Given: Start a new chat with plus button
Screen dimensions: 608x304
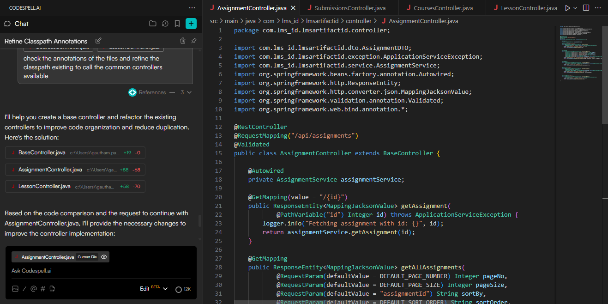Looking at the screenshot, I should (x=191, y=24).
